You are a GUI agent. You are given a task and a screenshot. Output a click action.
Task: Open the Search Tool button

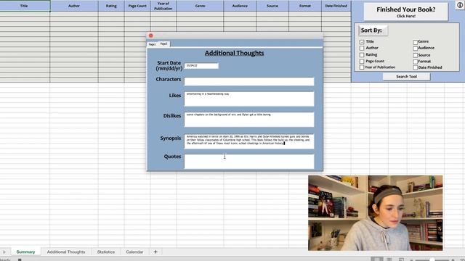tap(407, 77)
